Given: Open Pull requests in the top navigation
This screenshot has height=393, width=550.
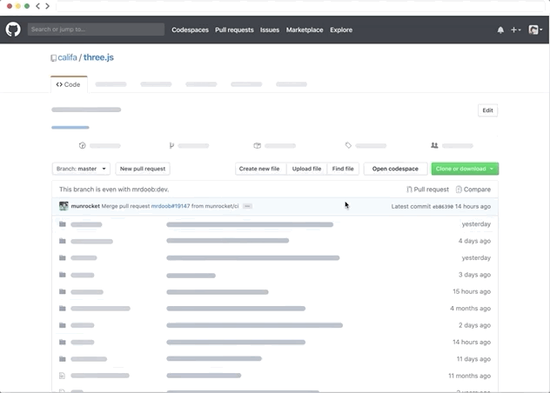Looking at the screenshot, I should tap(234, 30).
